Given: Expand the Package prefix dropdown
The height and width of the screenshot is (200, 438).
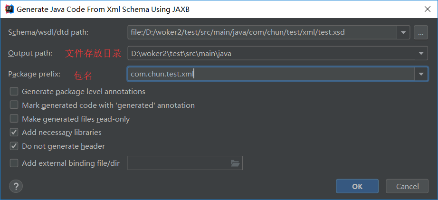Looking at the screenshot, I should click(421, 74).
